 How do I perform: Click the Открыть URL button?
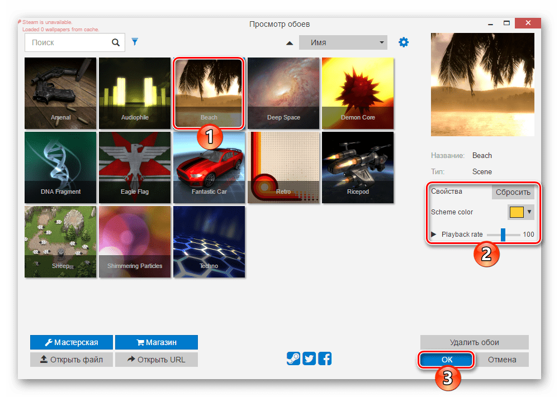pos(157,360)
